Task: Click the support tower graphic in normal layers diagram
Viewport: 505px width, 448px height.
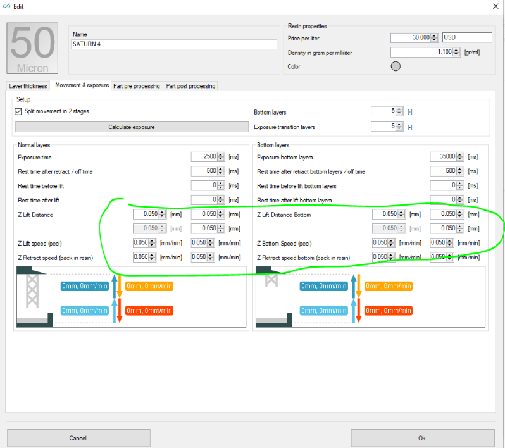Action: tap(32, 290)
